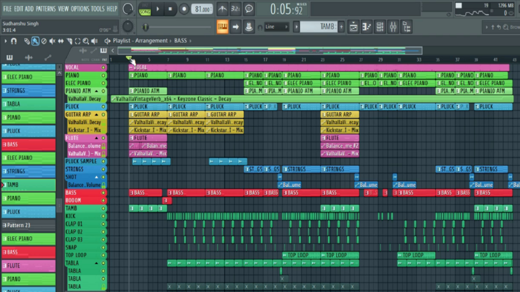Click the countdown before recording icon
Viewport: 520px width, 292px height.
pyautogui.click(x=235, y=9)
